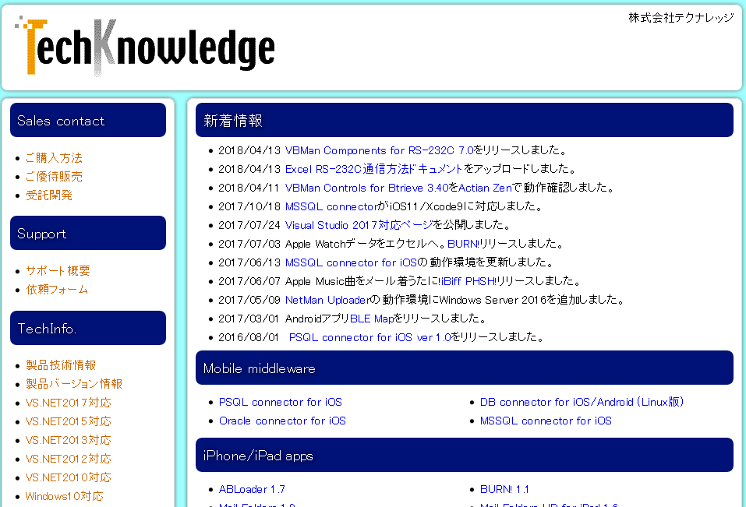This screenshot has width=746, height=507.
Task: Open VS.NET2012対応 in TechInfo
Action: tap(68, 459)
